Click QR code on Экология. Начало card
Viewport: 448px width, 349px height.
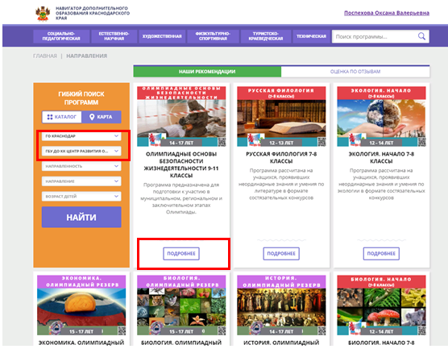(x=421, y=142)
